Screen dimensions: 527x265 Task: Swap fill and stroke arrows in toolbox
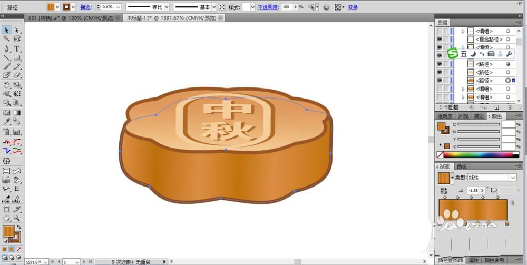point(19,227)
